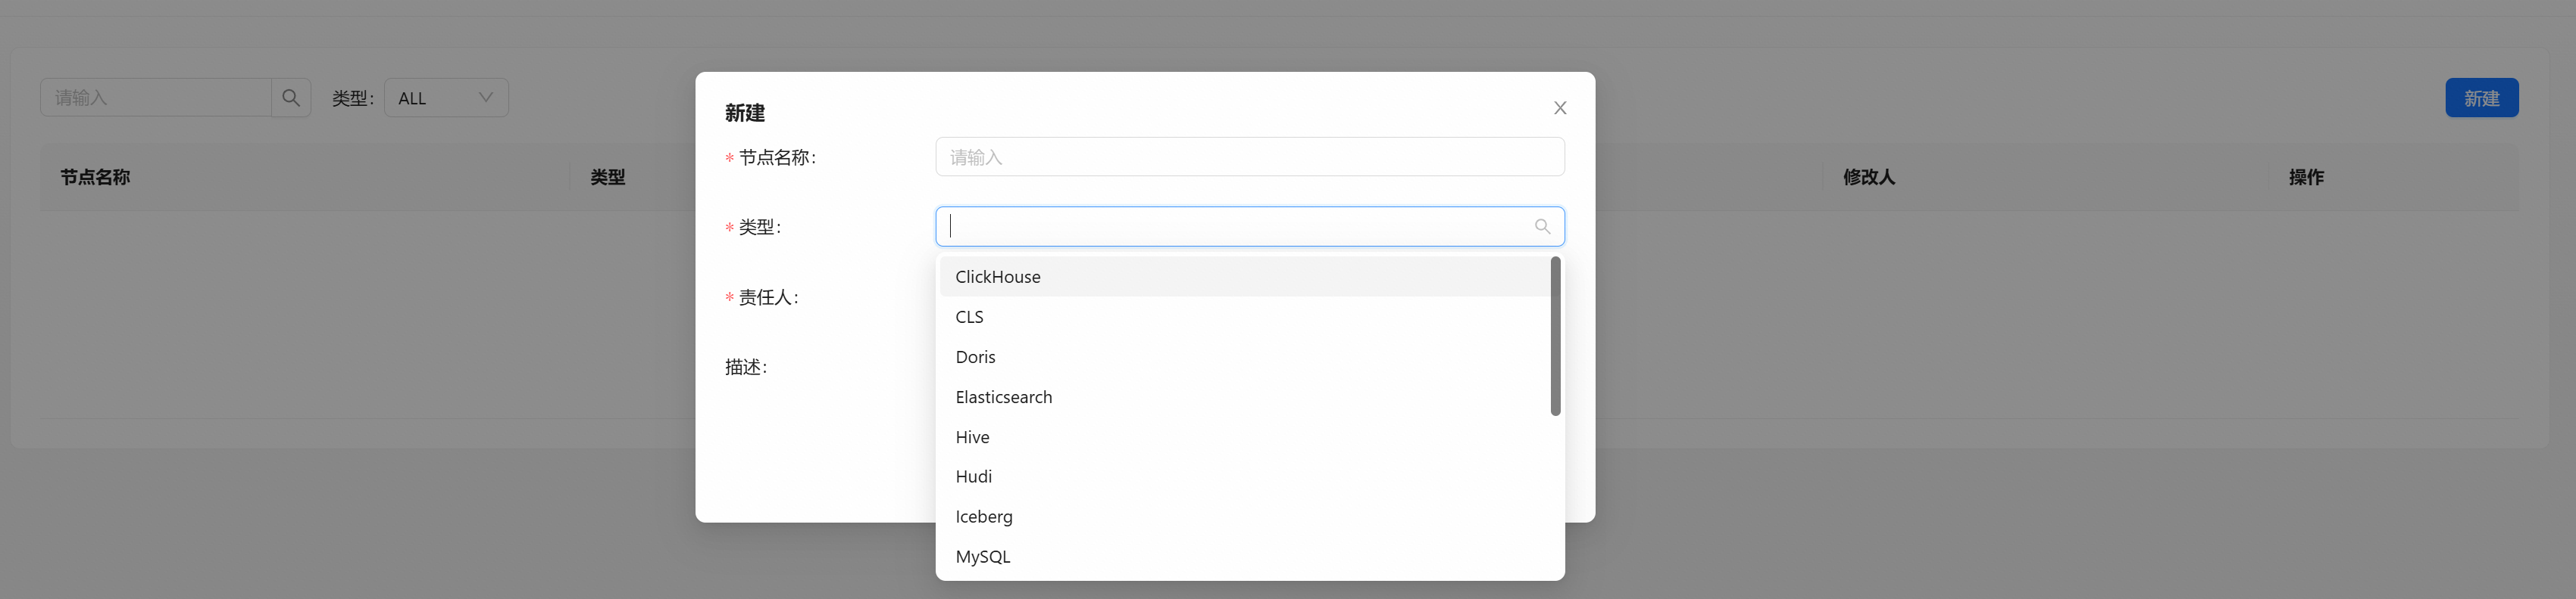The width and height of the screenshot is (2576, 599).
Task: Choose Hive in the type dropdown
Action: [972, 436]
